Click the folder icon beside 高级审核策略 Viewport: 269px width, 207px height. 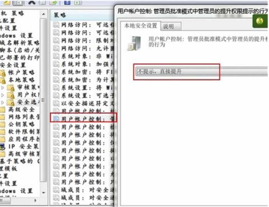pos(2,154)
